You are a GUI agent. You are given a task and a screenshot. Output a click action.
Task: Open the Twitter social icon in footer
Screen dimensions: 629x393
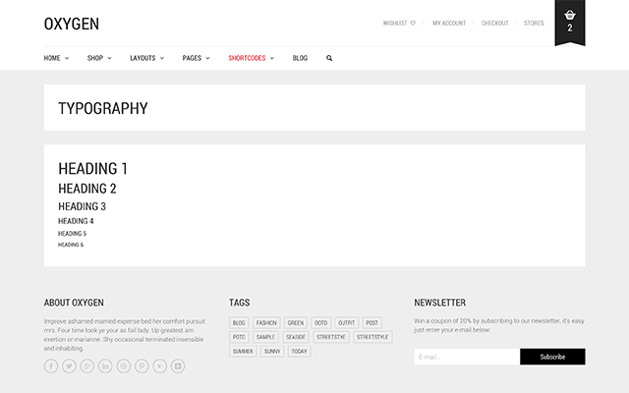(x=69, y=365)
